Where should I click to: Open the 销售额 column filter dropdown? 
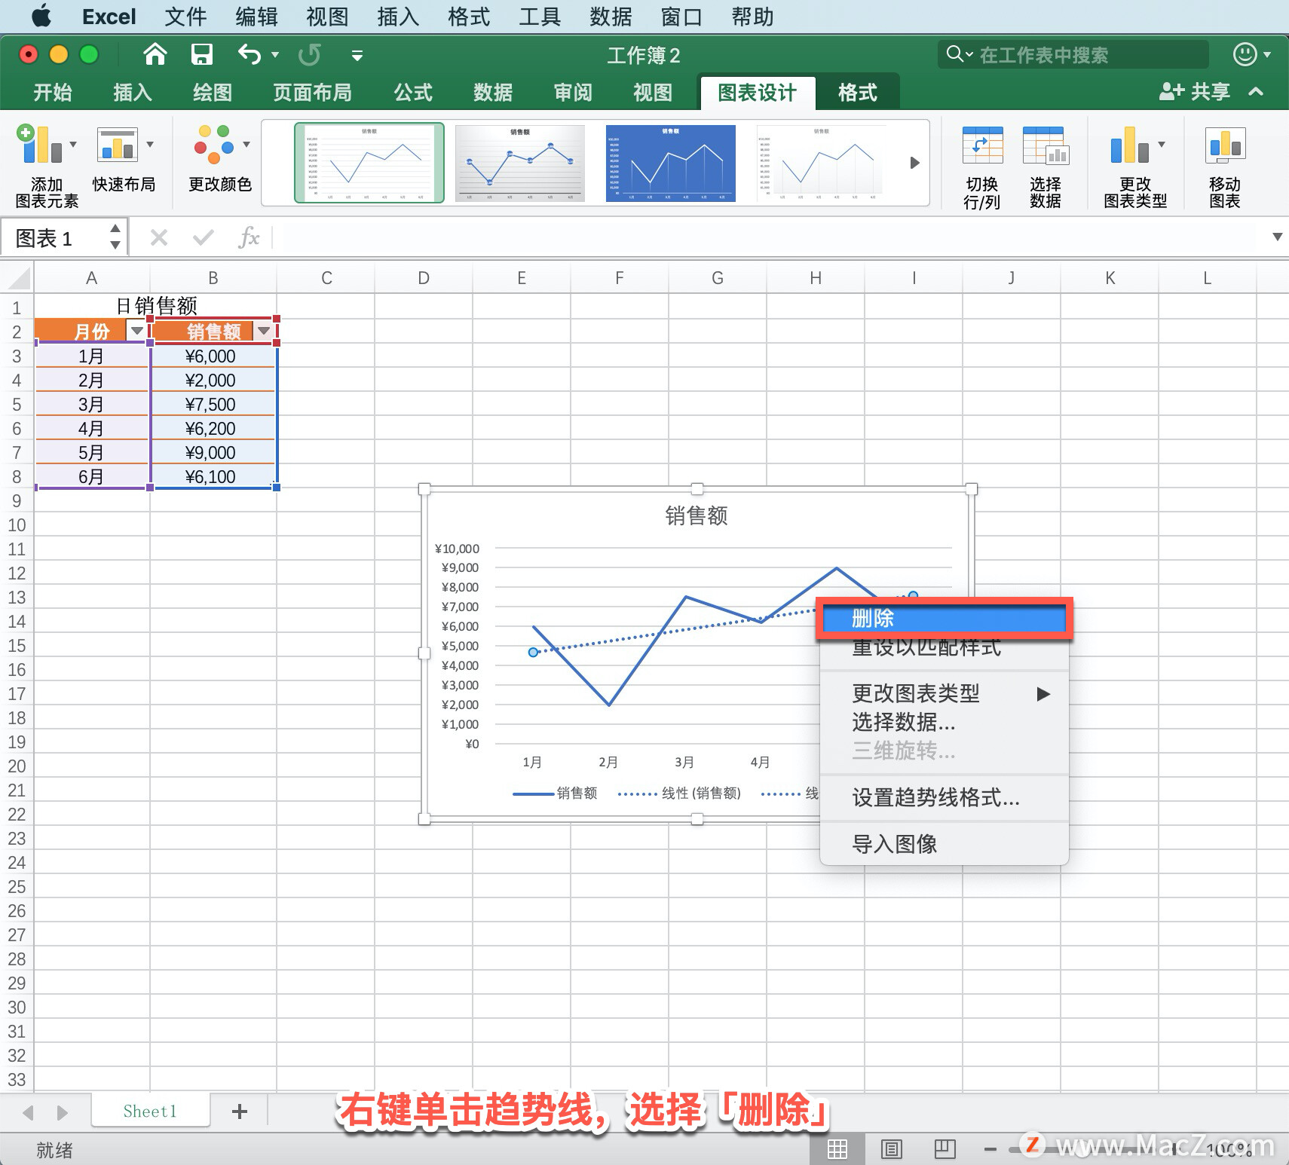click(263, 331)
